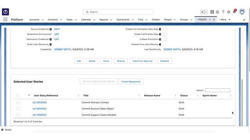Show info for Create Full Profiles Step
This screenshot has height=140, width=250.
pyautogui.click(x=160, y=34)
